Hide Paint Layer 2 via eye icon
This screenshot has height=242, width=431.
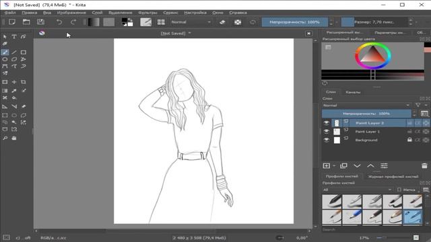click(x=326, y=123)
